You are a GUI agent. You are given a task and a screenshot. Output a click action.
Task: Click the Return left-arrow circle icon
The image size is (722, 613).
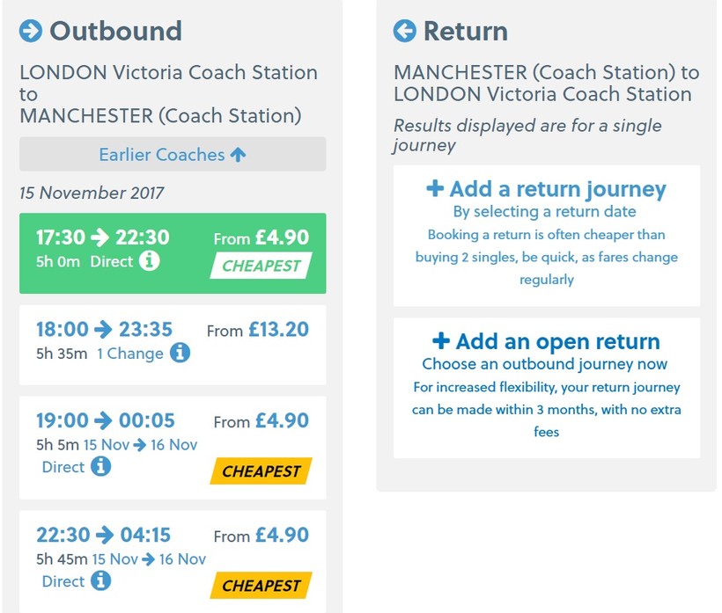coord(405,31)
